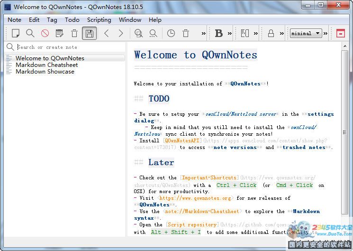
Task: Click the Important-Shortcuts link
Action: click(209, 178)
